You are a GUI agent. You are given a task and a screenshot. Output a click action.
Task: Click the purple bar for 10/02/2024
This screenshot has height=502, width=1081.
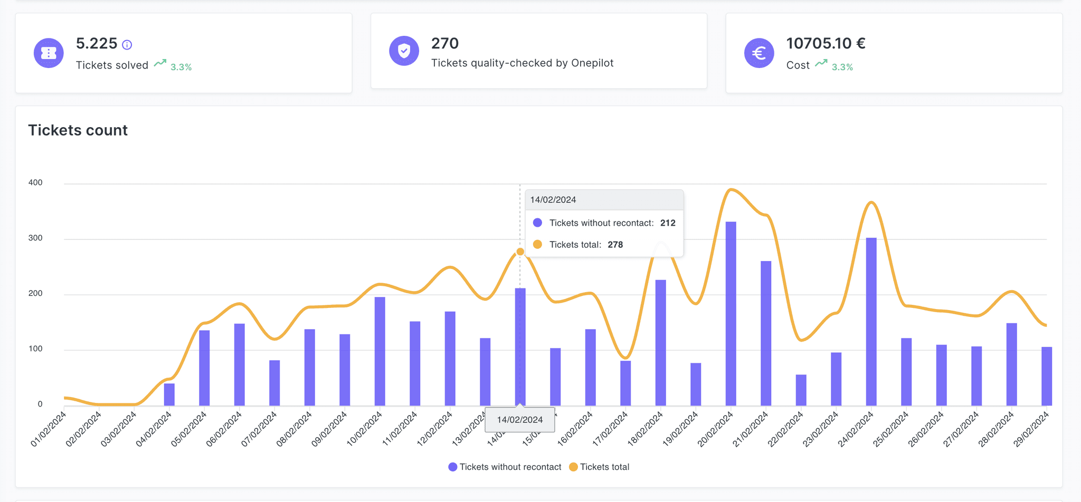[380, 351]
